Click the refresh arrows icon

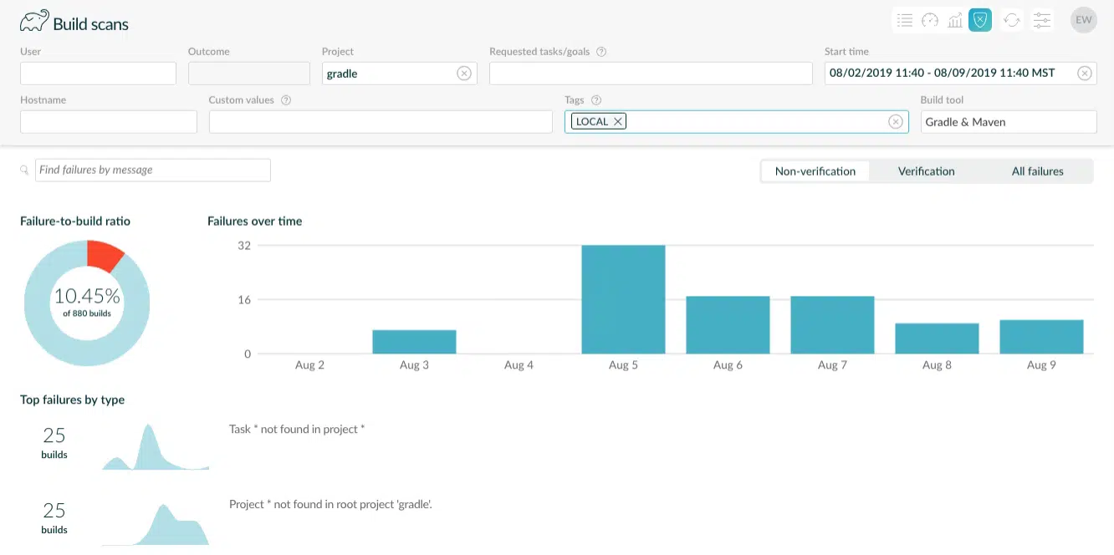(x=1012, y=21)
